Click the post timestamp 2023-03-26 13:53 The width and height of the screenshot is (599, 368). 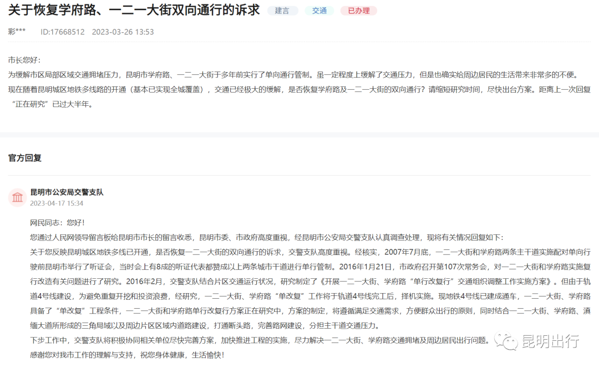(123, 32)
